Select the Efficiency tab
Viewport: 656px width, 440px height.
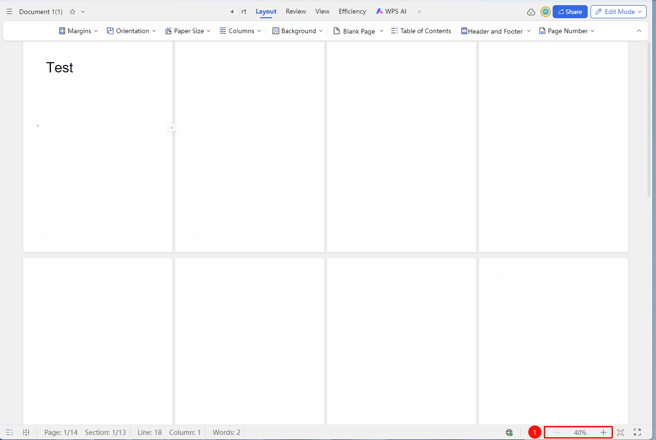tap(353, 12)
